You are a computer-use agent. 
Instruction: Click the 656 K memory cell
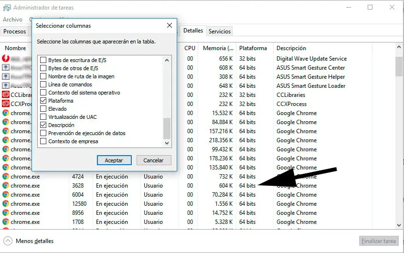pos(226,59)
